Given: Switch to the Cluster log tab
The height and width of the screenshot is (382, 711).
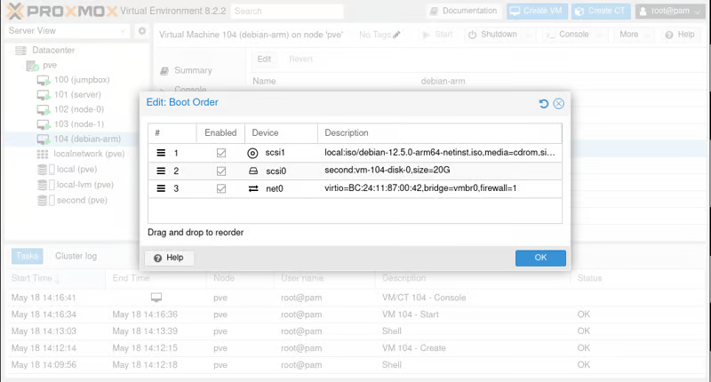Looking at the screenshot, I should (76, 256).
